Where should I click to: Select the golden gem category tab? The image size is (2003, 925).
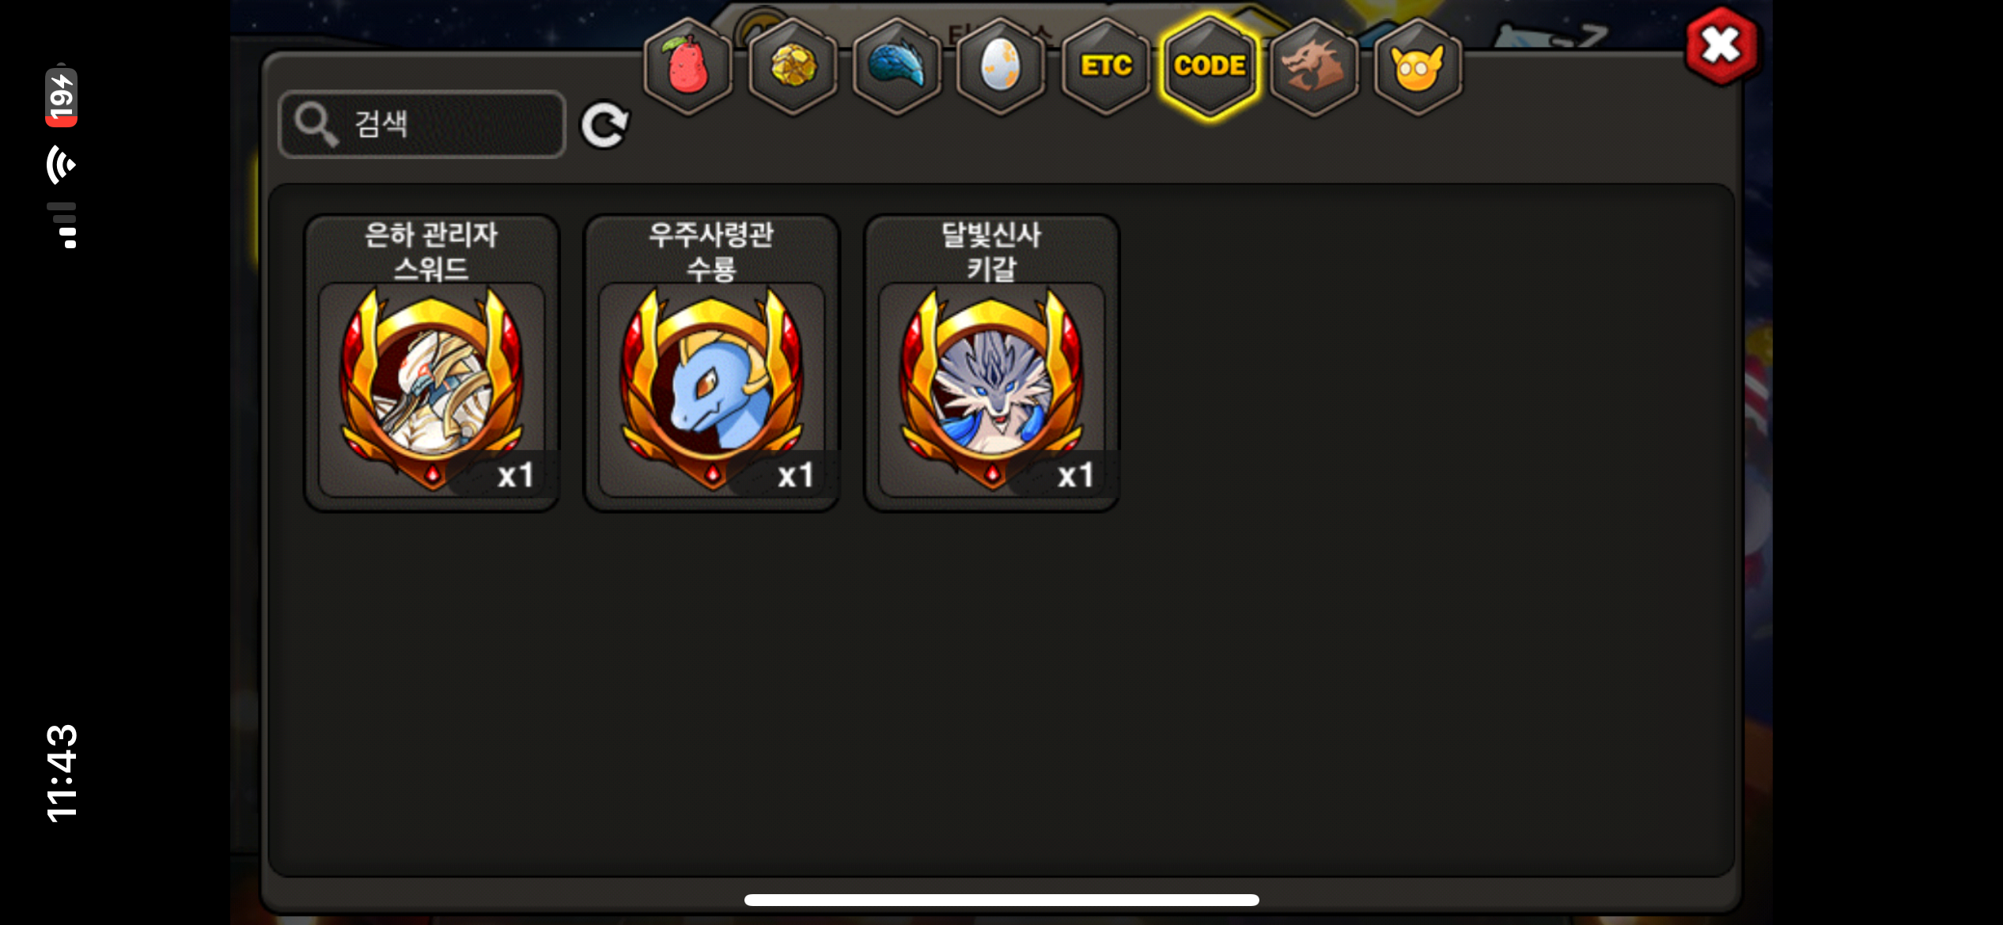click(792, 66)
